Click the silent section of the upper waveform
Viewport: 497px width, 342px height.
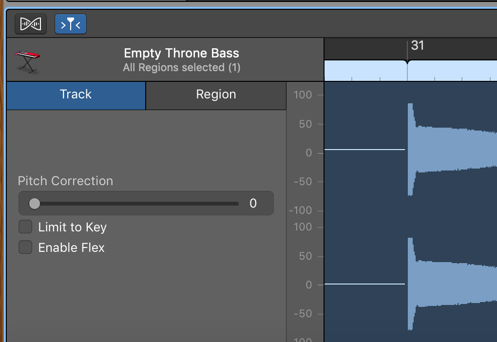coord(364,149)
